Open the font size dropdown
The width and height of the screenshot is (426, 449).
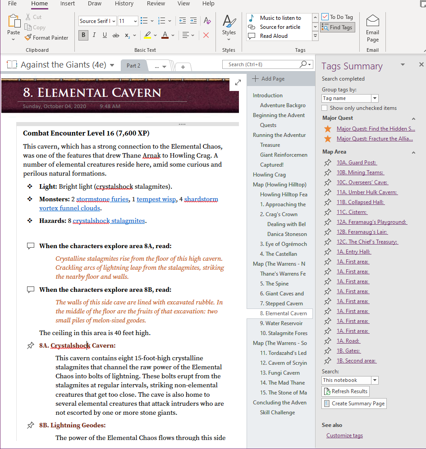(135, 21)
